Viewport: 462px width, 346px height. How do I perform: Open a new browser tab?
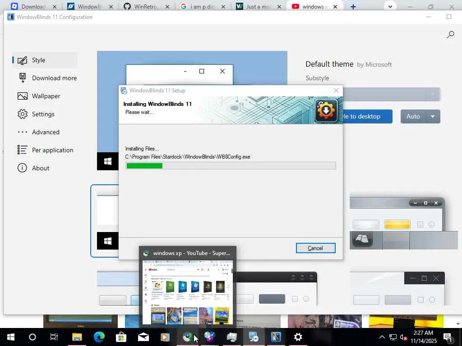[x=353, y=6]
